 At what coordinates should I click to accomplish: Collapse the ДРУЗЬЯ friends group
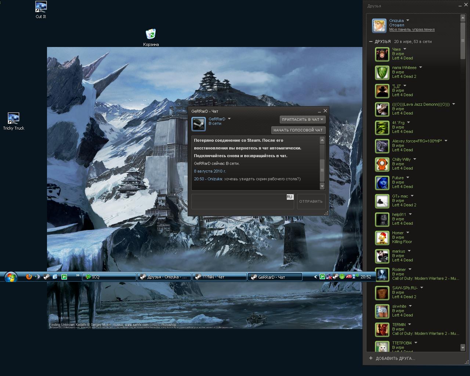371,42
